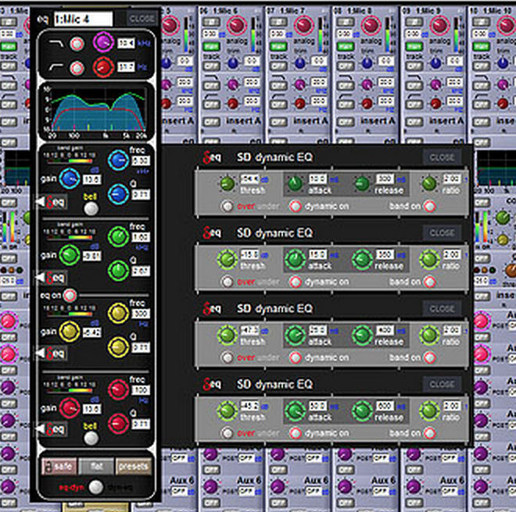Adjust the red low-cut frequency knob in filter section
The height and width of the screenshot is (512, 516).
[103, 67]
